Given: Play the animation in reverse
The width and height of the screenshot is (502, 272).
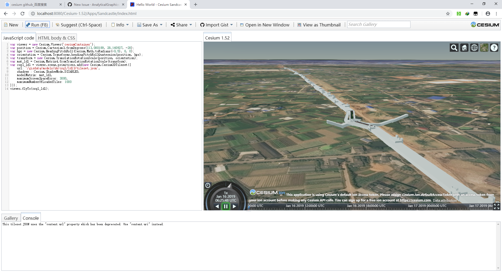Looking at the screenshot, I should [217, 206].
